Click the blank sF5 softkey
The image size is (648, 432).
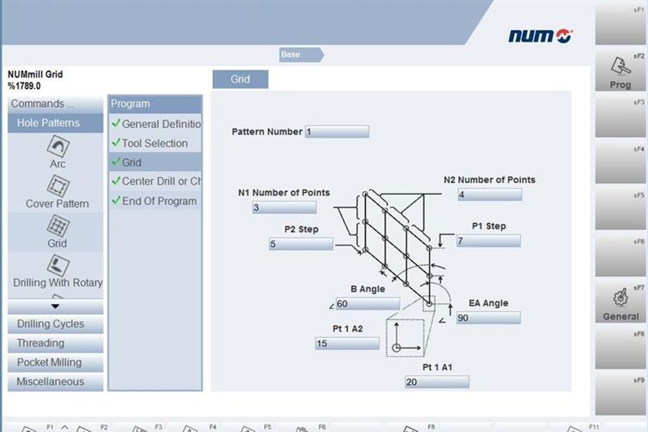point(620,210)
